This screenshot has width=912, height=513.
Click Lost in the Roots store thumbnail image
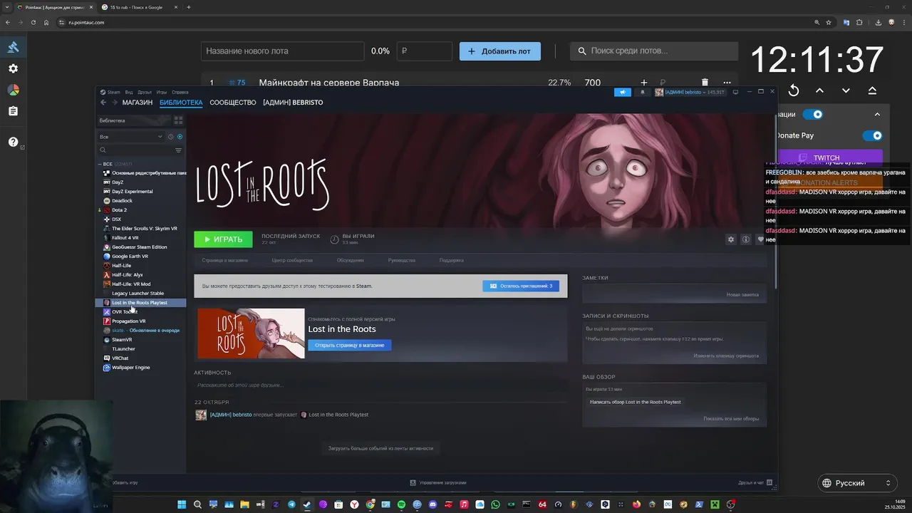point(251,333)
